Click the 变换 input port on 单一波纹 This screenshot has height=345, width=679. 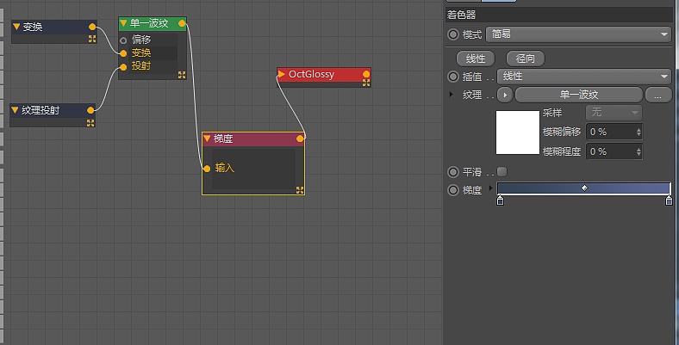(x=123, y=53)
